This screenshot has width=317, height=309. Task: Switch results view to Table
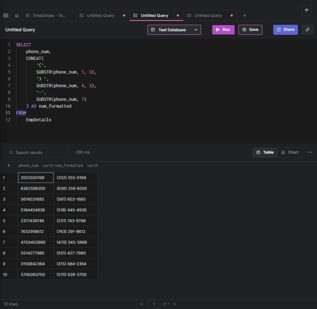pos(265,153)
